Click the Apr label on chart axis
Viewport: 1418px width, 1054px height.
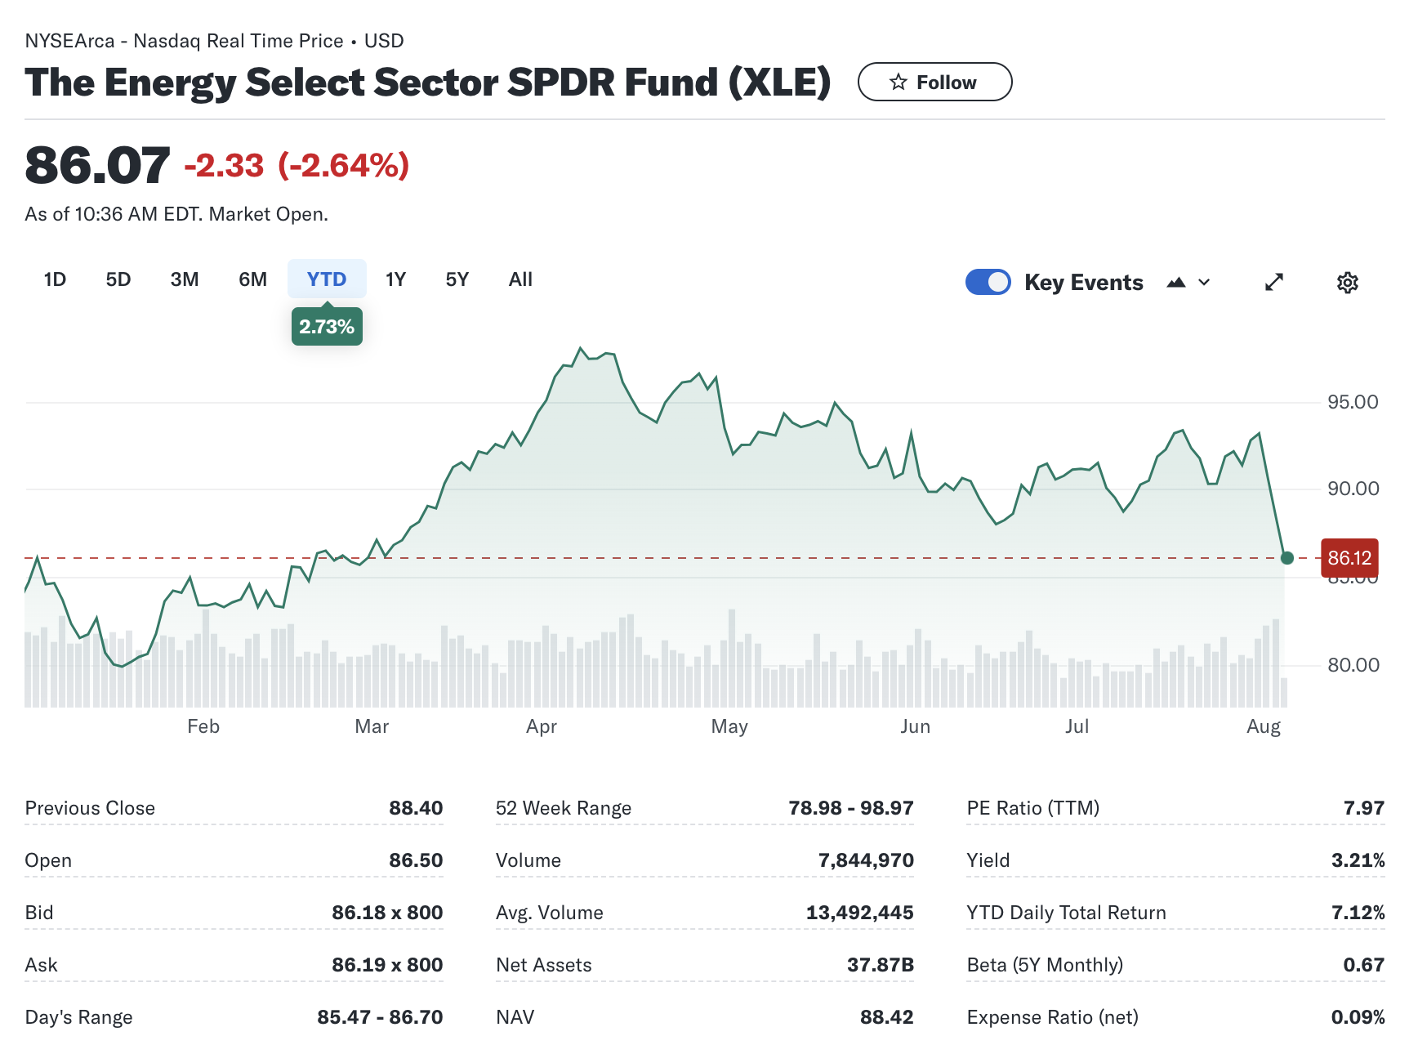pyautogui.click(x=542, y=726)
